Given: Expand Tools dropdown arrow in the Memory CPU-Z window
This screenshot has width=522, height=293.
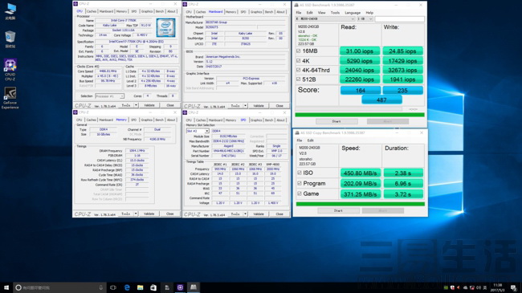Looking at the screenshot, I should point(136,214).
